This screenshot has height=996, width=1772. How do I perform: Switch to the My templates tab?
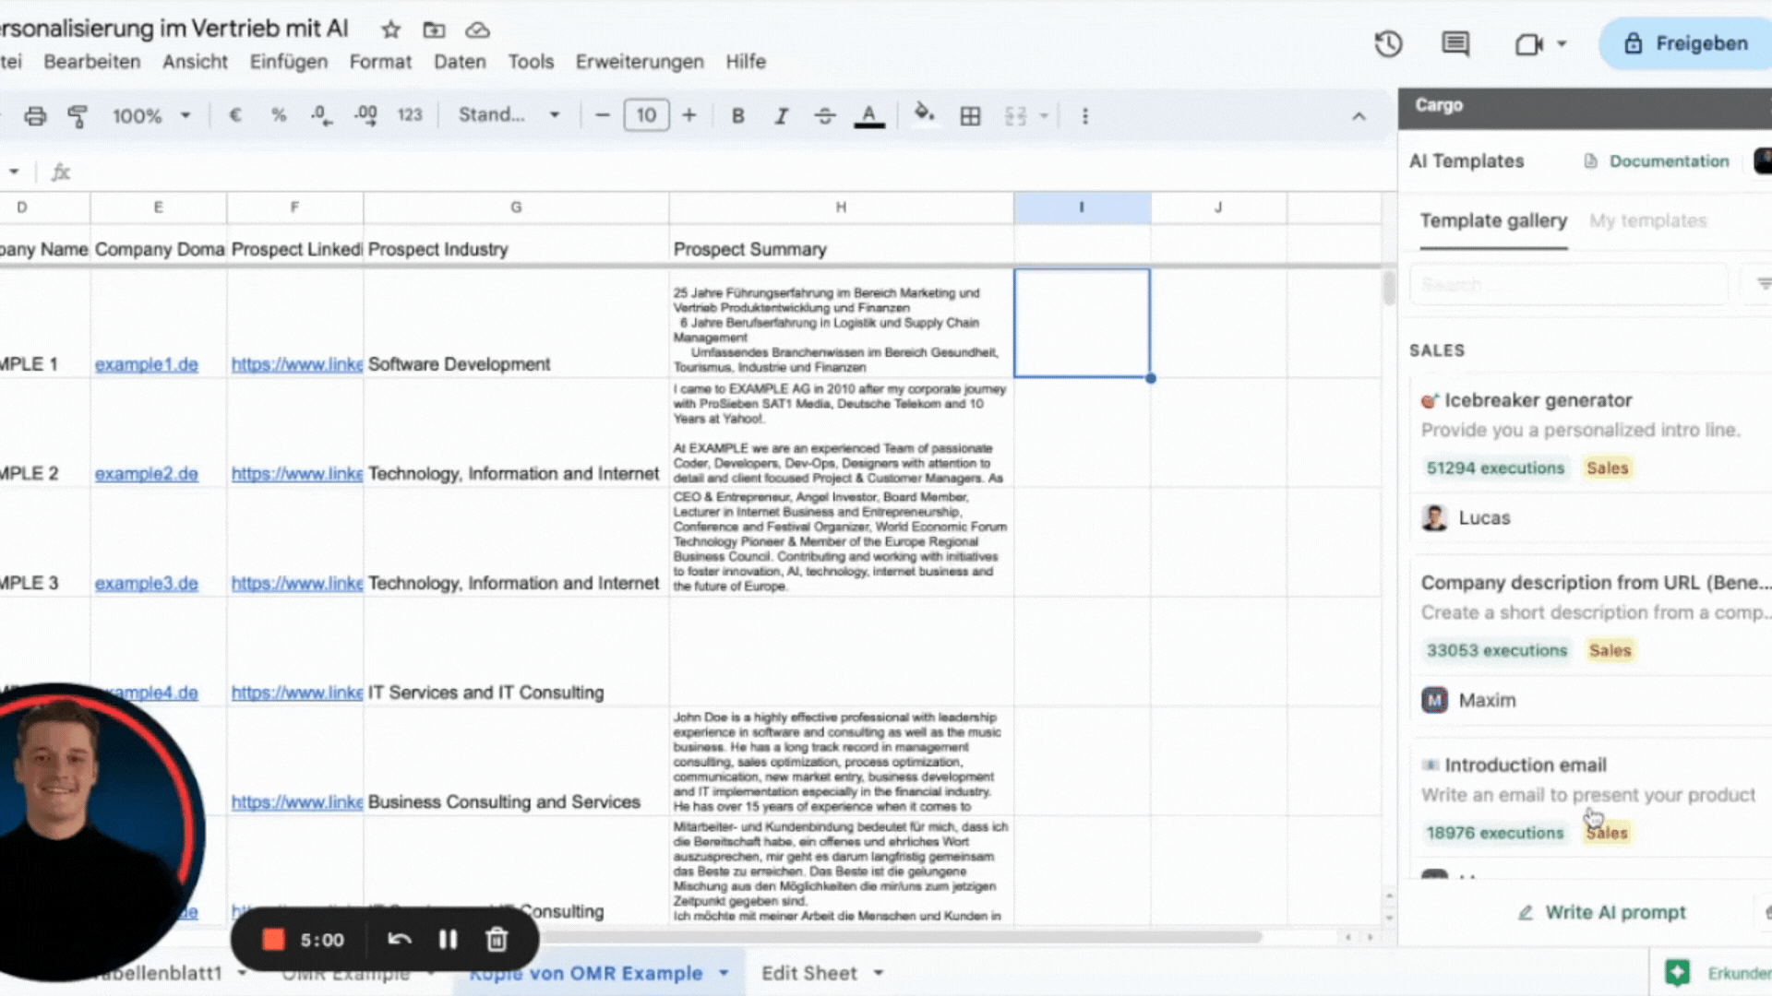tap(1647, 221)
